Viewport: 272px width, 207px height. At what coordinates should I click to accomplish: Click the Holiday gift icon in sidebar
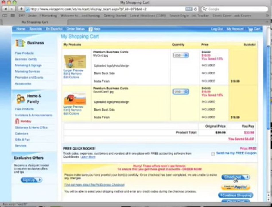[x=17, y=121]
